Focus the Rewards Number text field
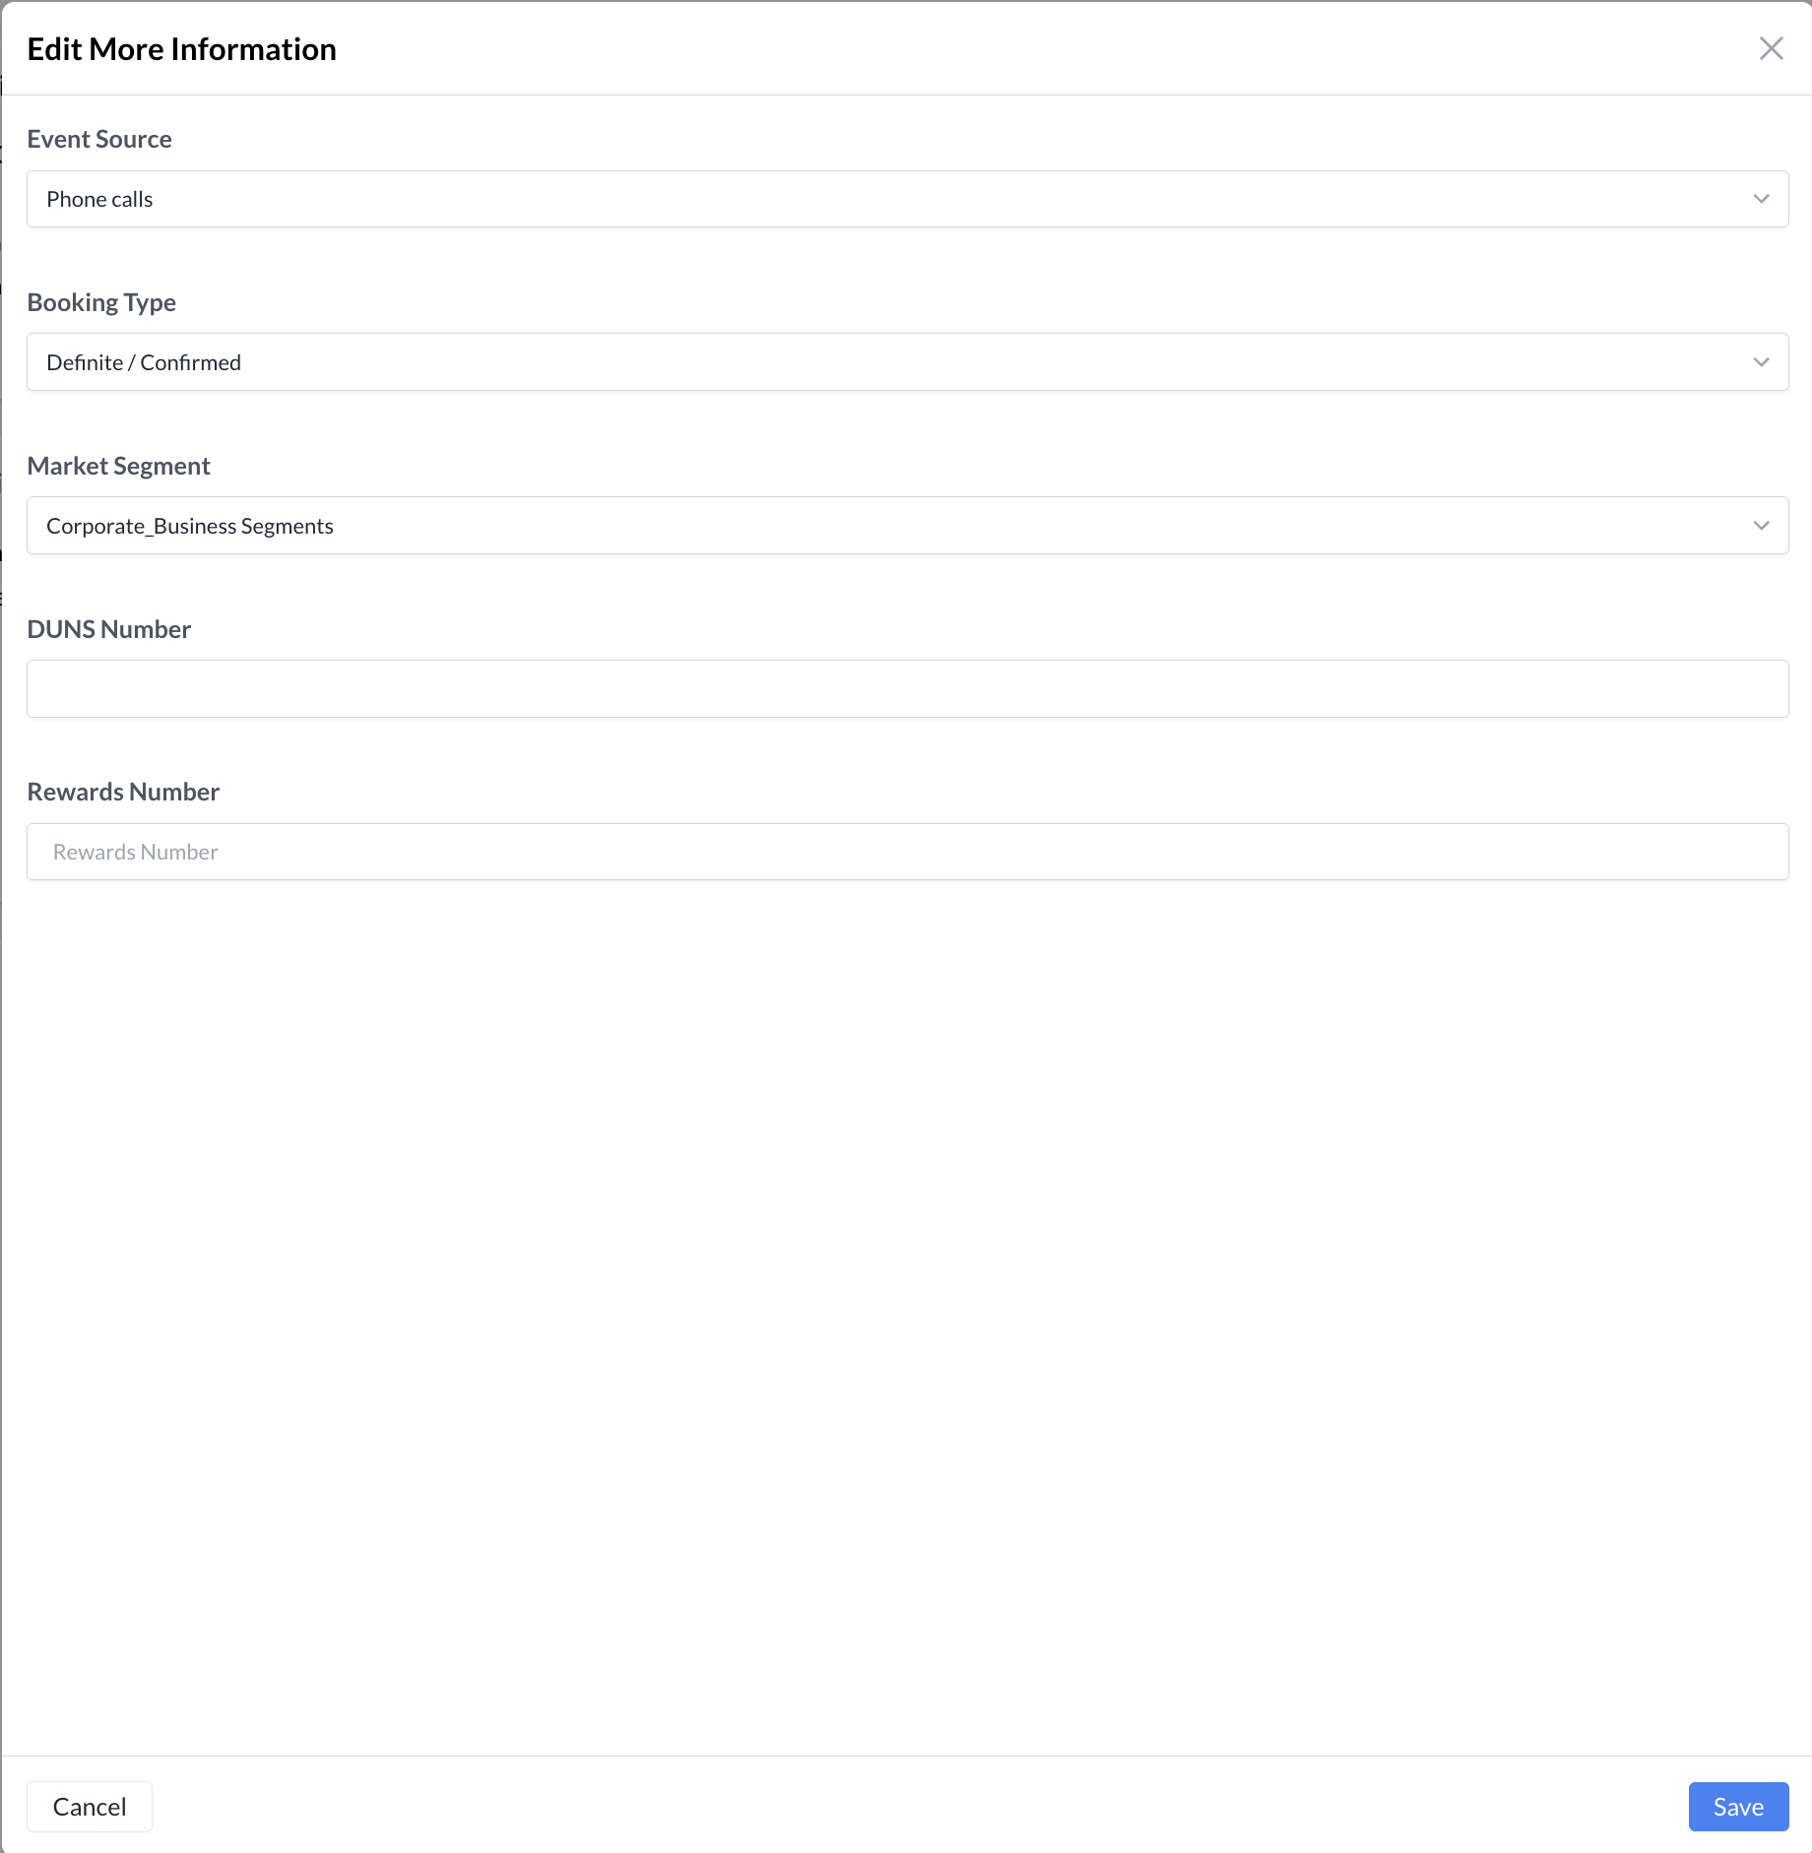The image size is (1812, 1853). click(906, 852)
